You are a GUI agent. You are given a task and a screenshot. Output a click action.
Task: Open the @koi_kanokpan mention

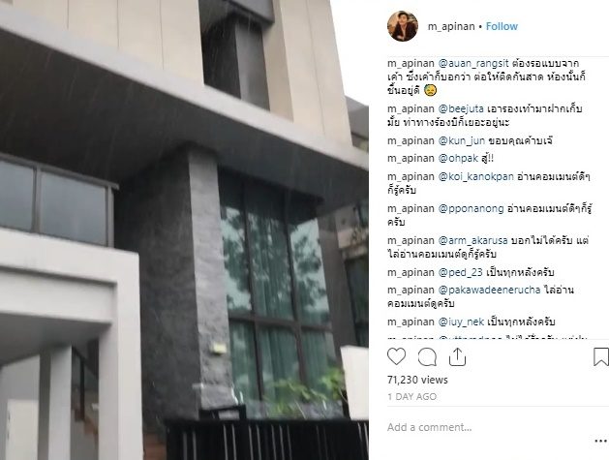(476, 177)
